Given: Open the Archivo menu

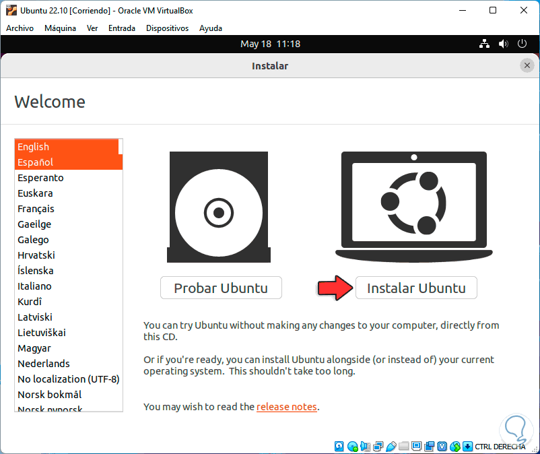Looking at the screenshot, I should pos(20,28).
